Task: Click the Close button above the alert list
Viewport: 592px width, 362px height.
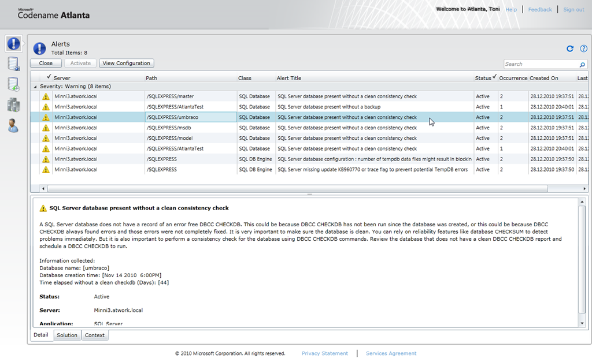Action: (x=46, y=64)
